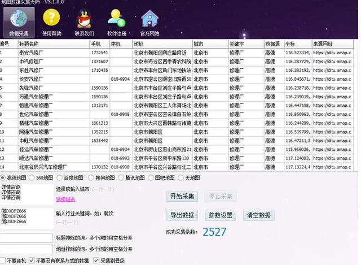Click the 标题名称 column header
361x265 pixels.
(52, 44)
